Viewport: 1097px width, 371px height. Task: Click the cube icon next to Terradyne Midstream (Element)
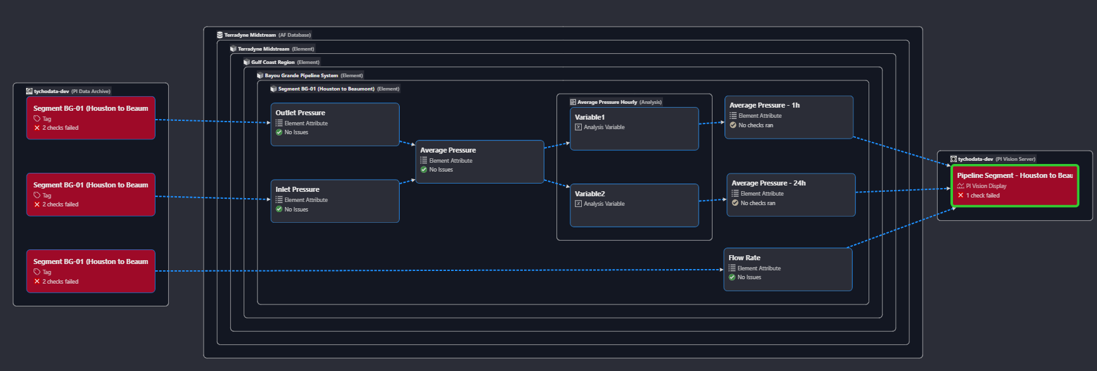pos(233,49)
